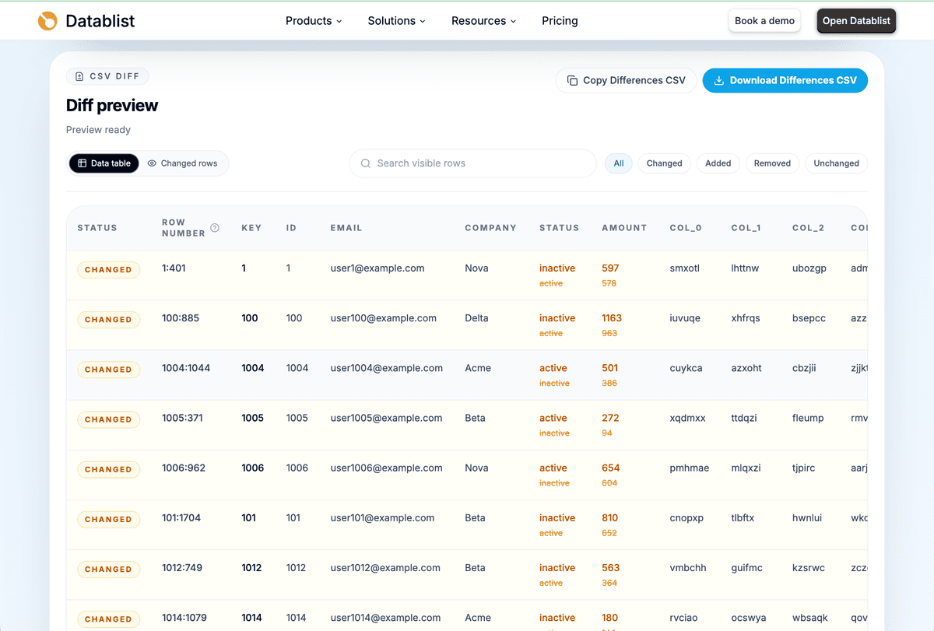Click the AMOUNT column header
This screenshot has width=934, height=631.
(624, 228)
